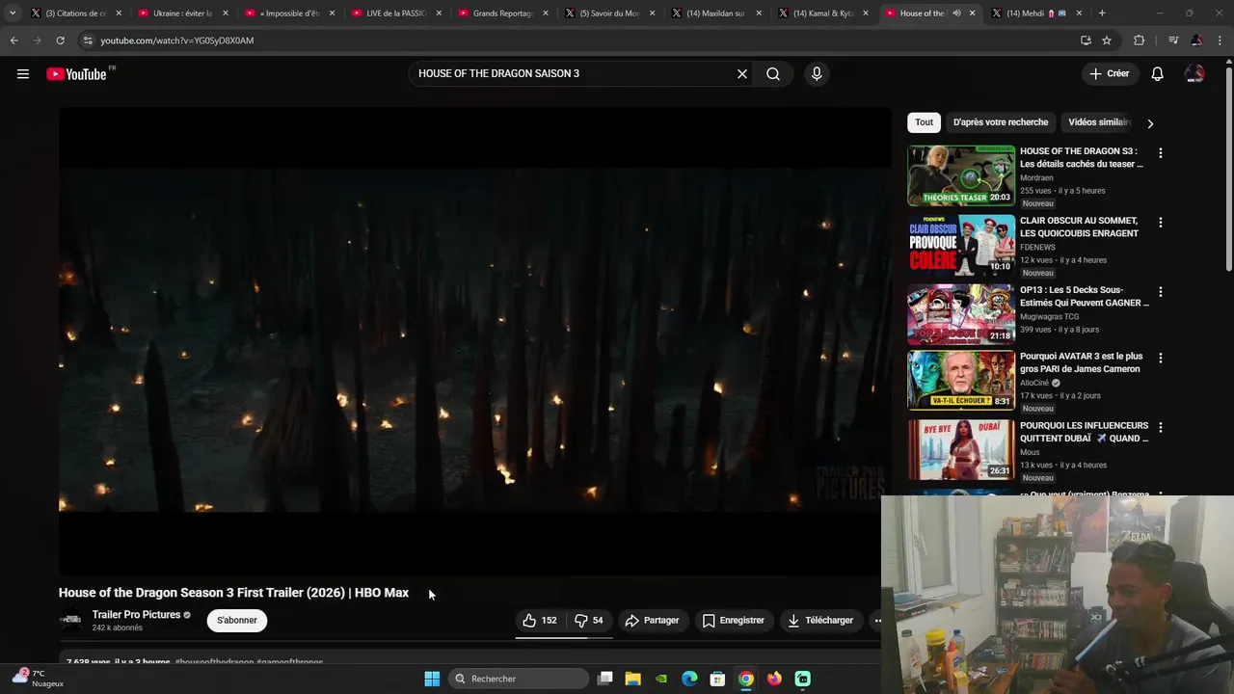This screenshot has height=694, width=1234.
Task: Open the OP13 decks video thumbnail
Action: (x=961, y=314)
